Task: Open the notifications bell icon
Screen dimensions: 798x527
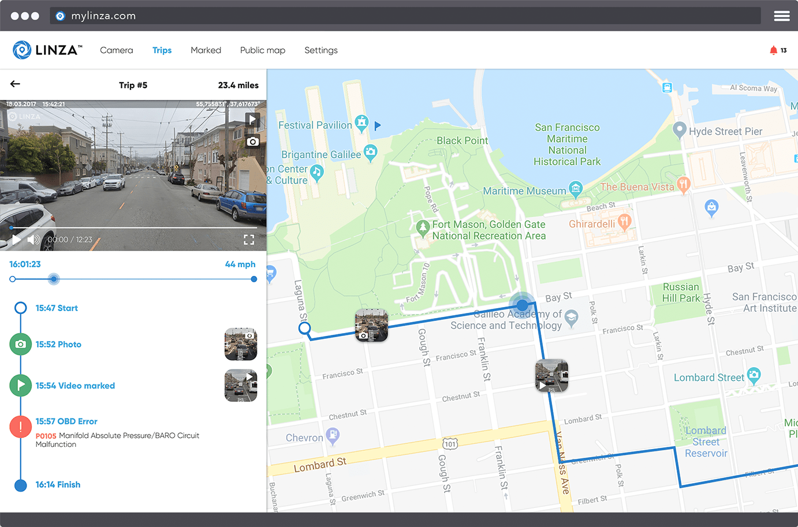Action: [774, 50]
